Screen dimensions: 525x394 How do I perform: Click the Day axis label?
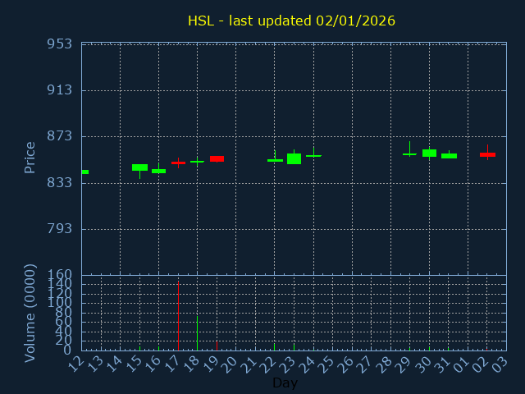point(285,383)
